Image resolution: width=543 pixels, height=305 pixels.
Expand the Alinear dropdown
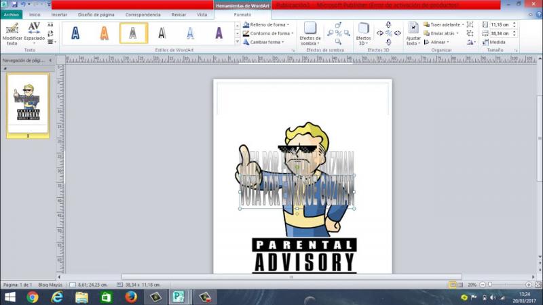point(438,42)
